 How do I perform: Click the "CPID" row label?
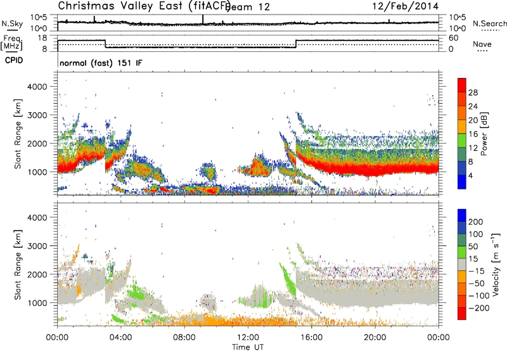(14, 60)
